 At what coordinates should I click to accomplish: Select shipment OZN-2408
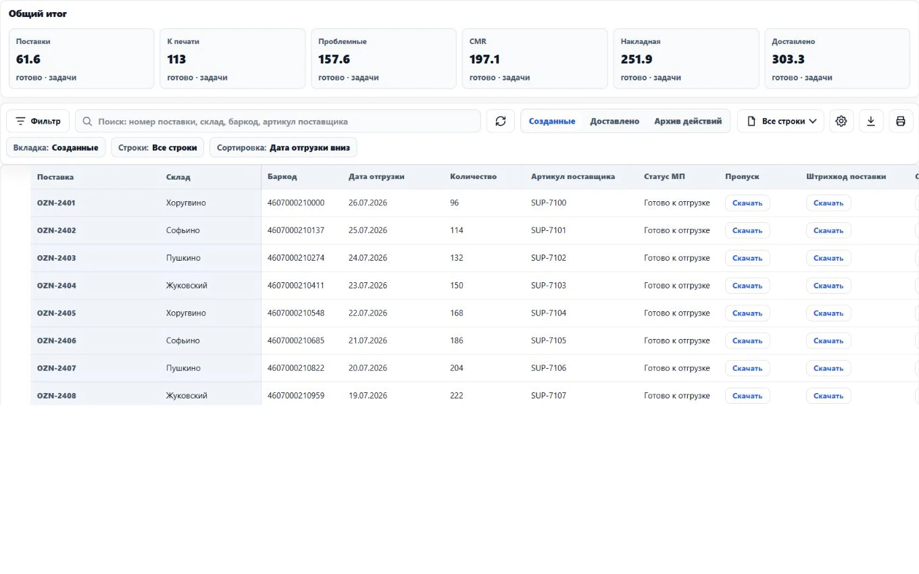pyautogui.click(x=57, y=396)
